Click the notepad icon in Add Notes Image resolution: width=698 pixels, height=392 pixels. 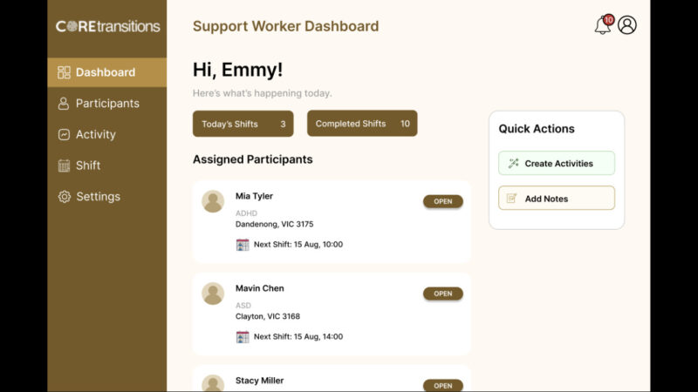[x=512, y=199]
